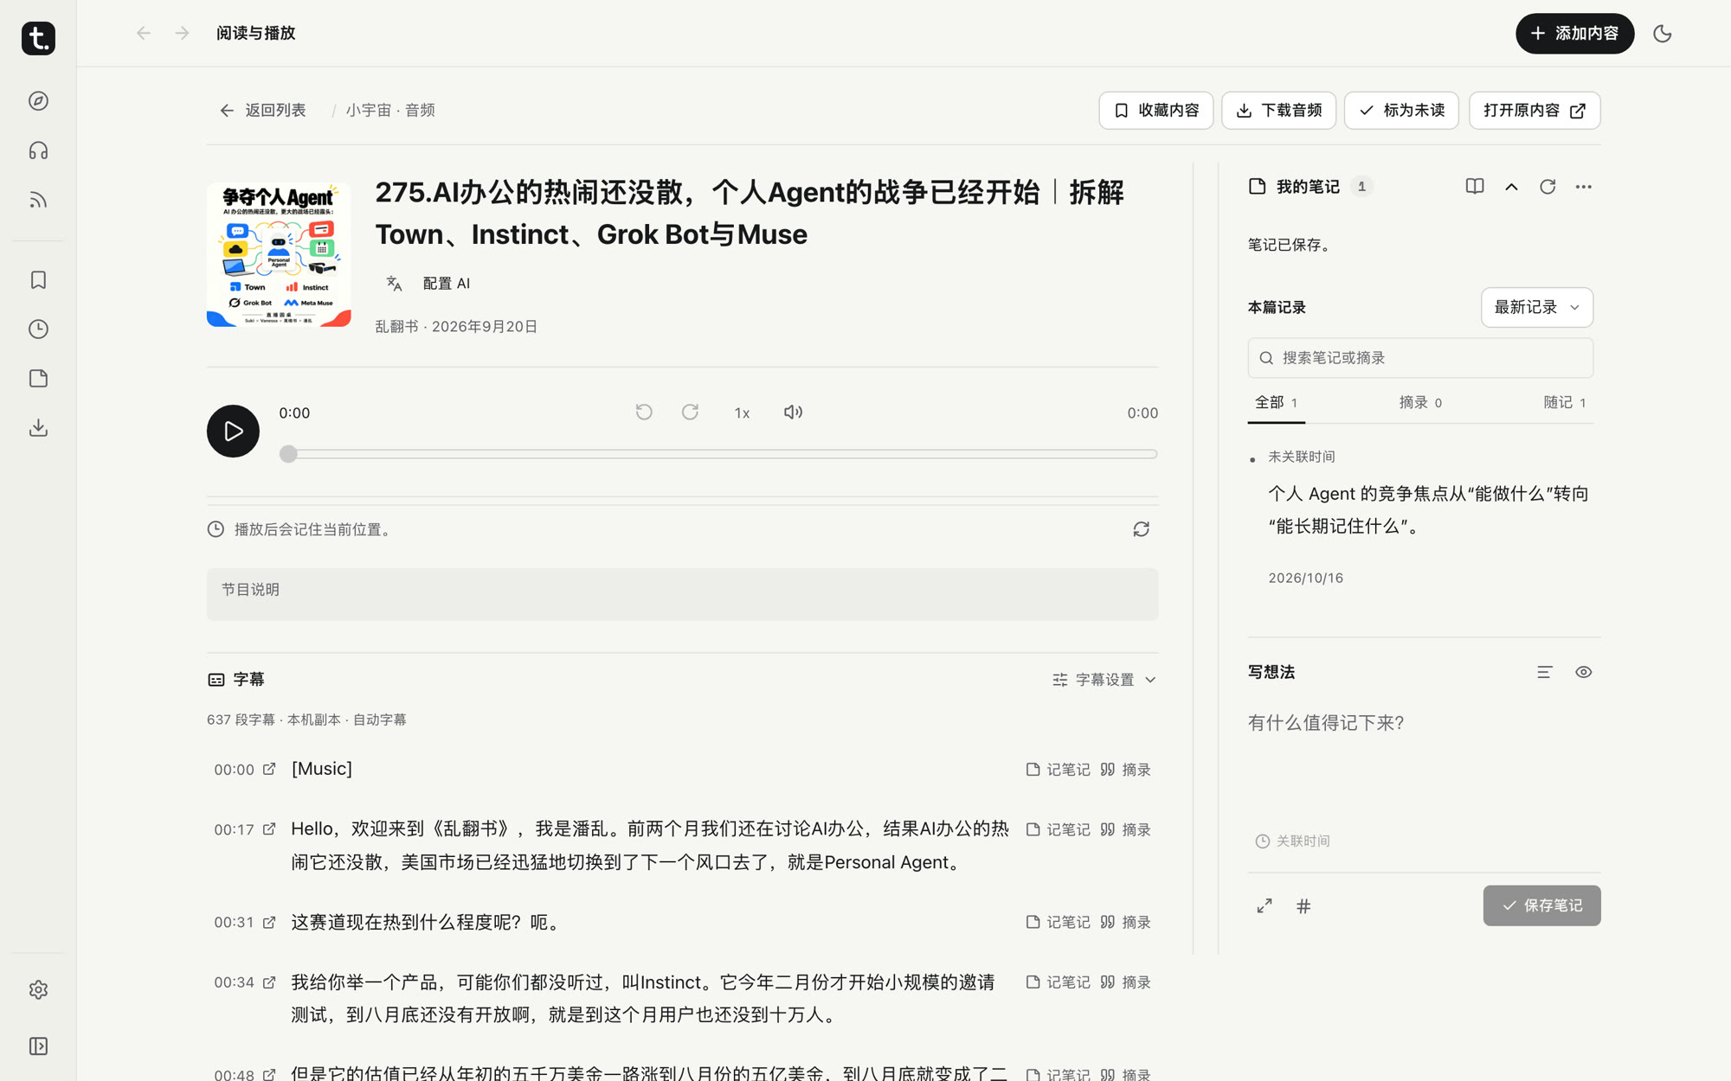The image size is (1731, 1081).
Task: Open the settings gear icon
Action: (x=38, y=989)
